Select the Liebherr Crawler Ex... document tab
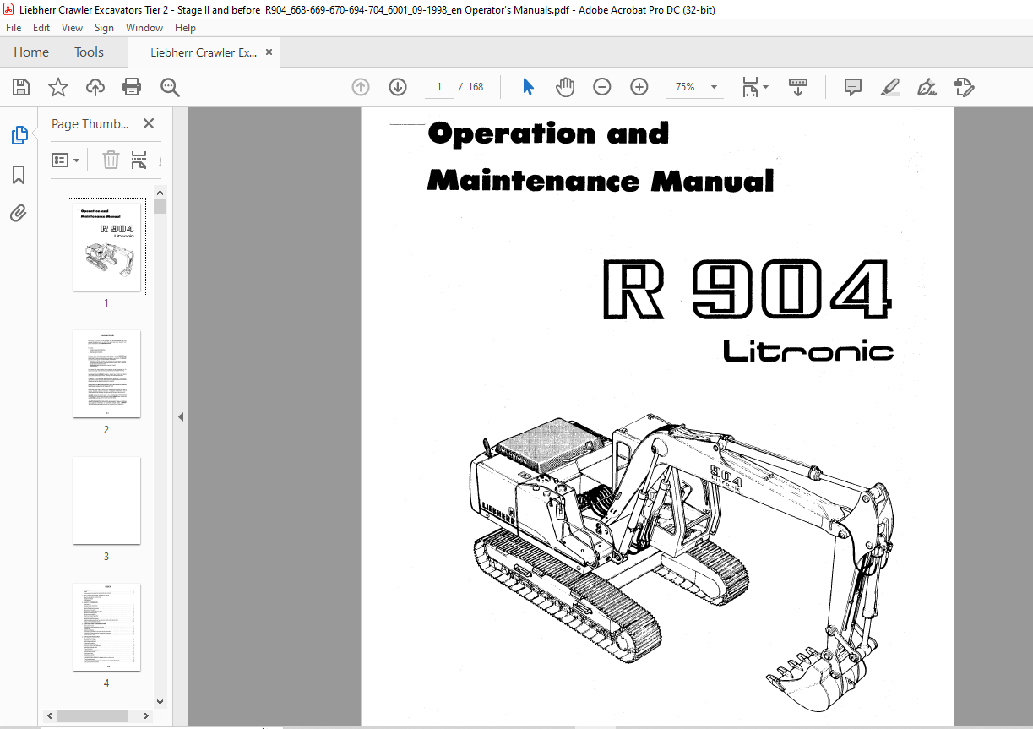 pyautogui.click(x=204, y=52)
